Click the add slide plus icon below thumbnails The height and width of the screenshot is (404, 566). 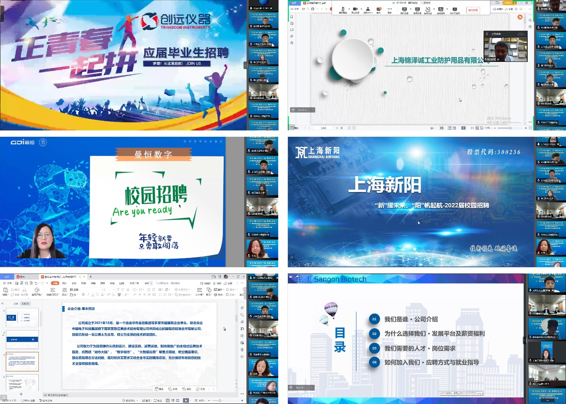[21, 394]
